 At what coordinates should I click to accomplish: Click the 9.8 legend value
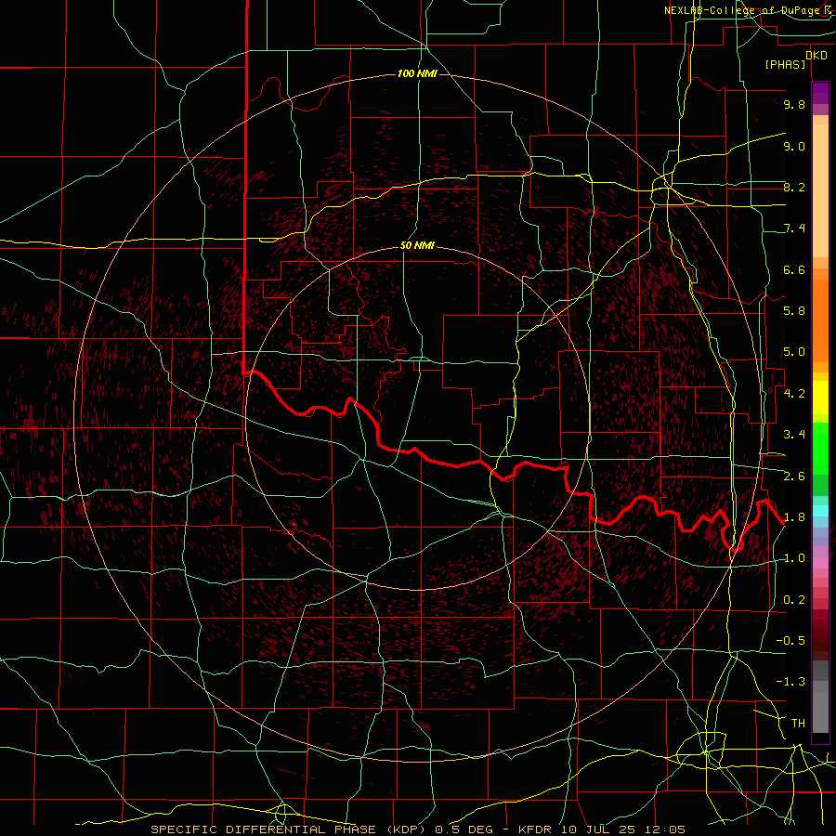(794, 104)
